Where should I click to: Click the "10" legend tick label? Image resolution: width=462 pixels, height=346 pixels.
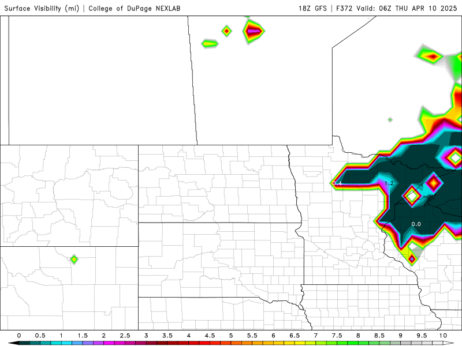[443, 336]
